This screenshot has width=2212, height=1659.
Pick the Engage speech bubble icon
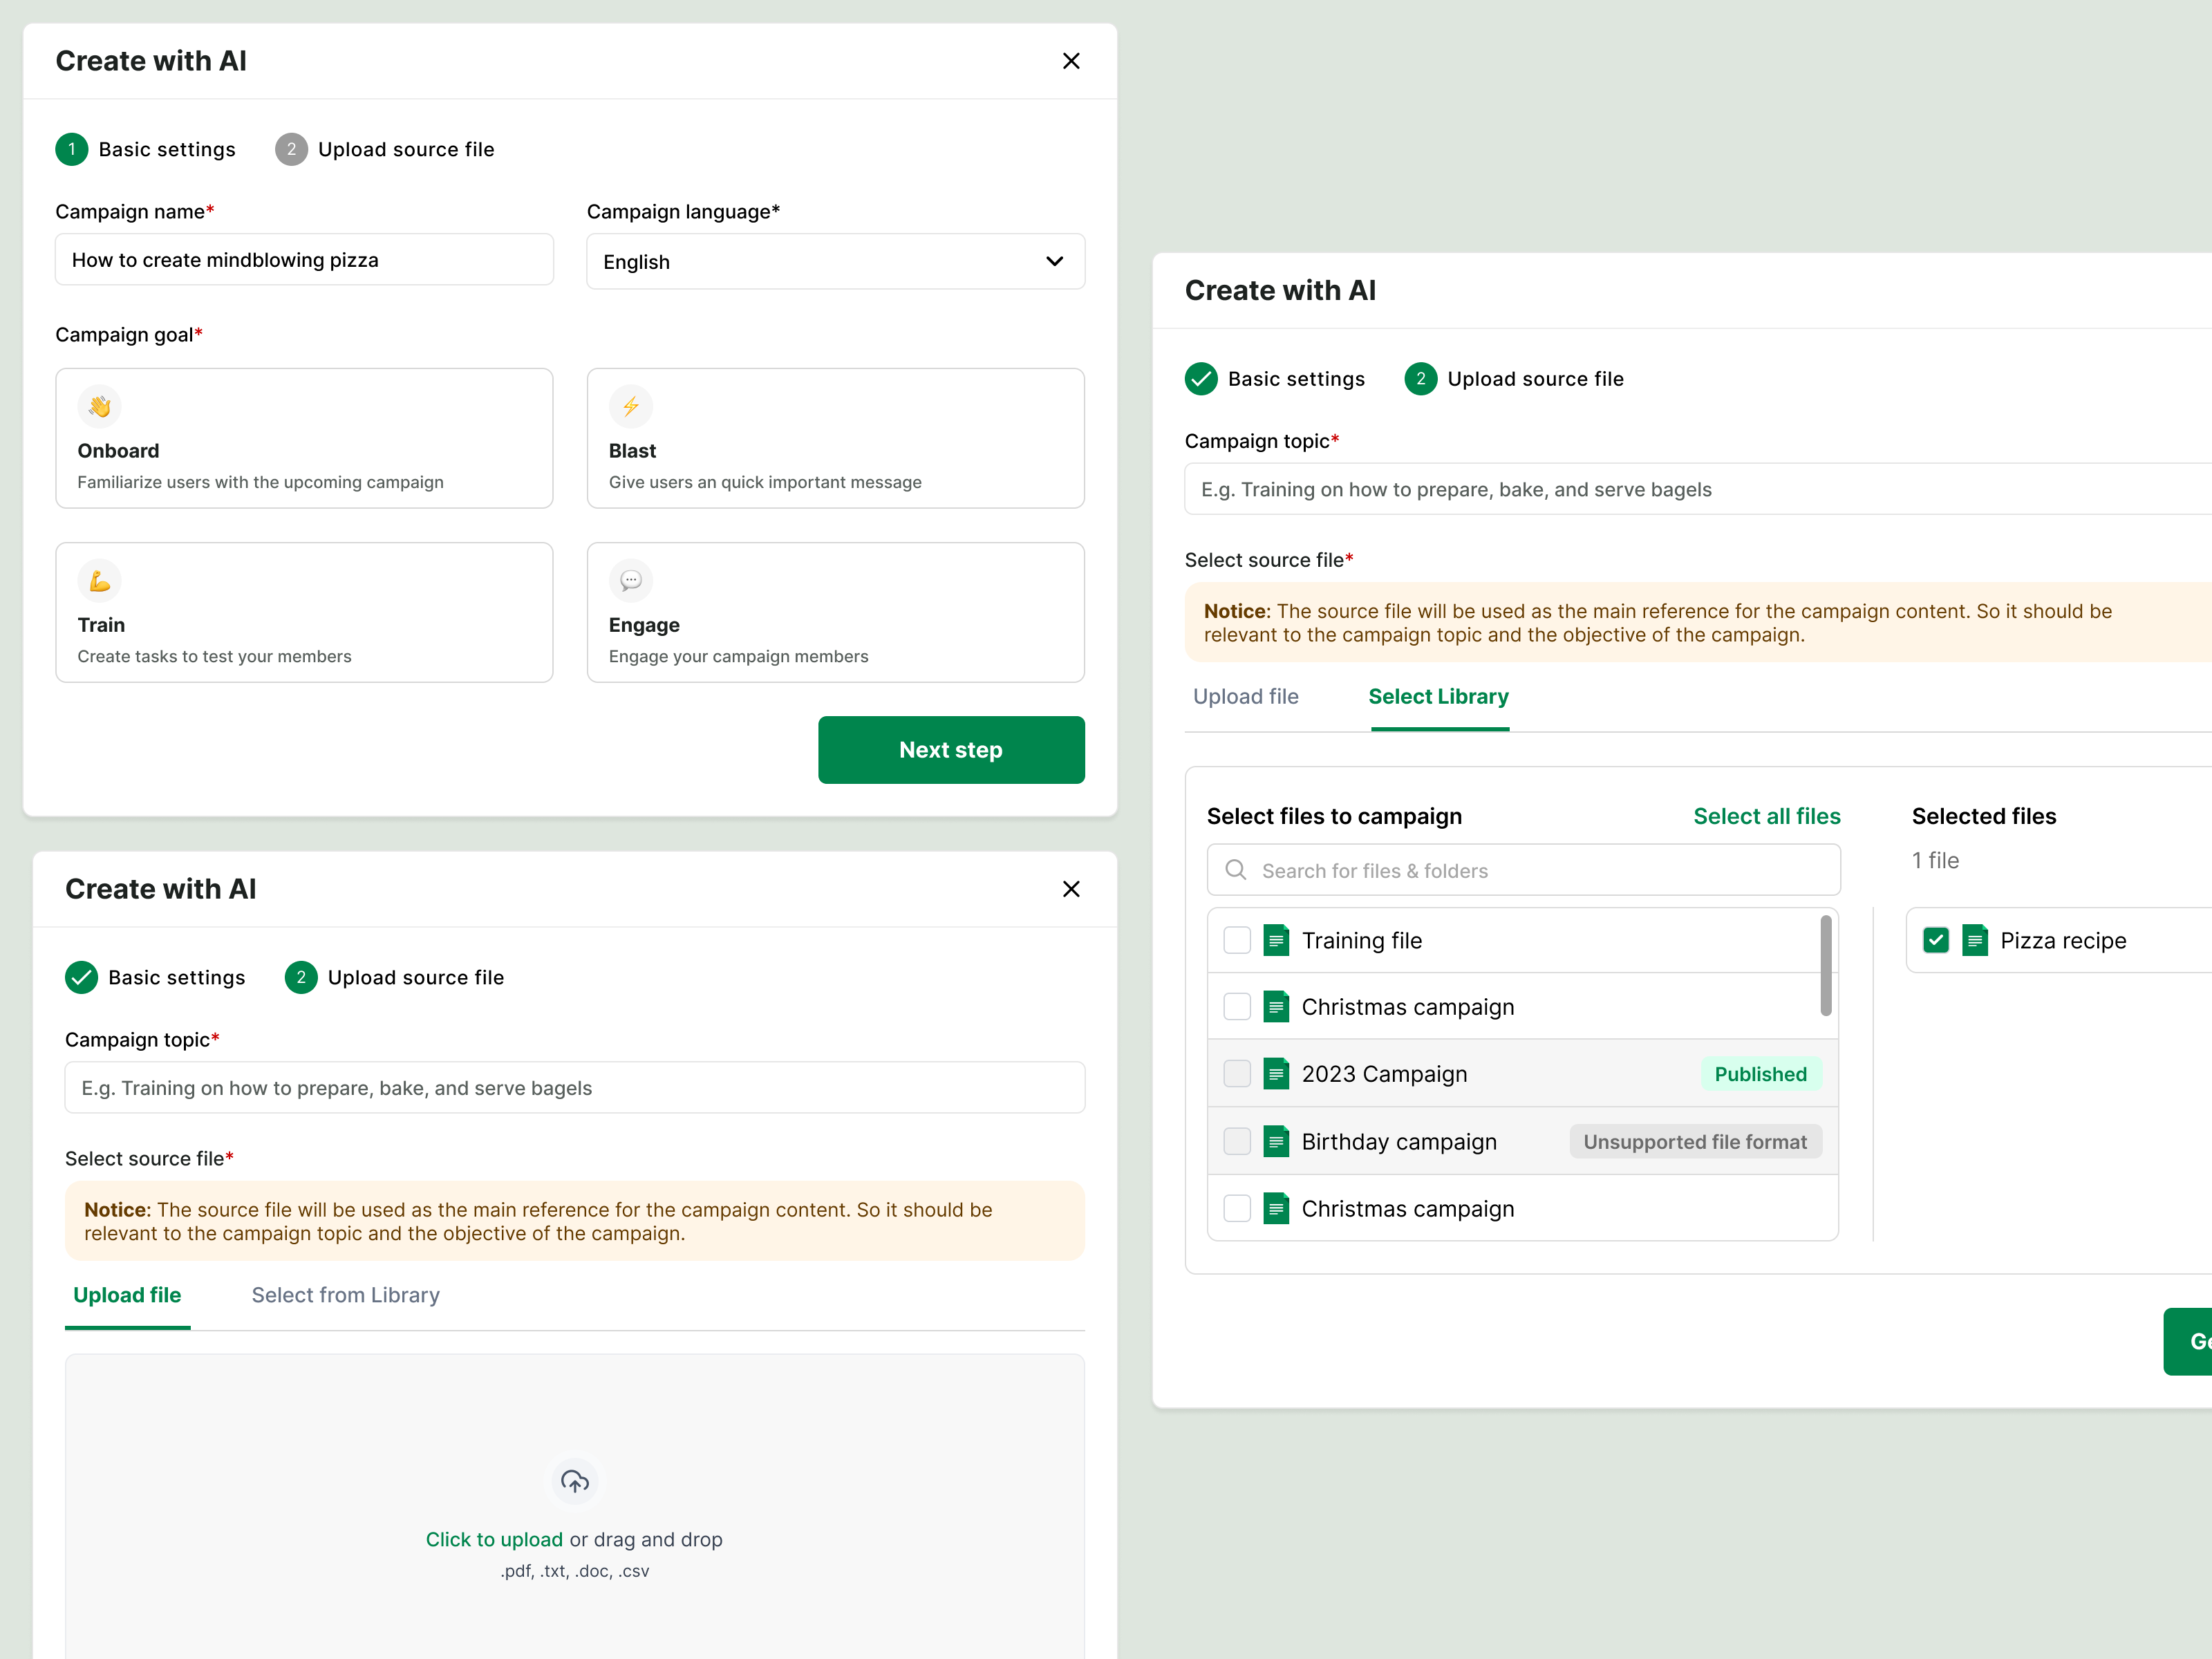click(630, 580)
